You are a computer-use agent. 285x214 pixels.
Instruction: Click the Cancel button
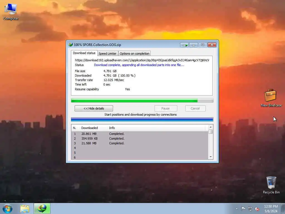(x=195, y=108)
